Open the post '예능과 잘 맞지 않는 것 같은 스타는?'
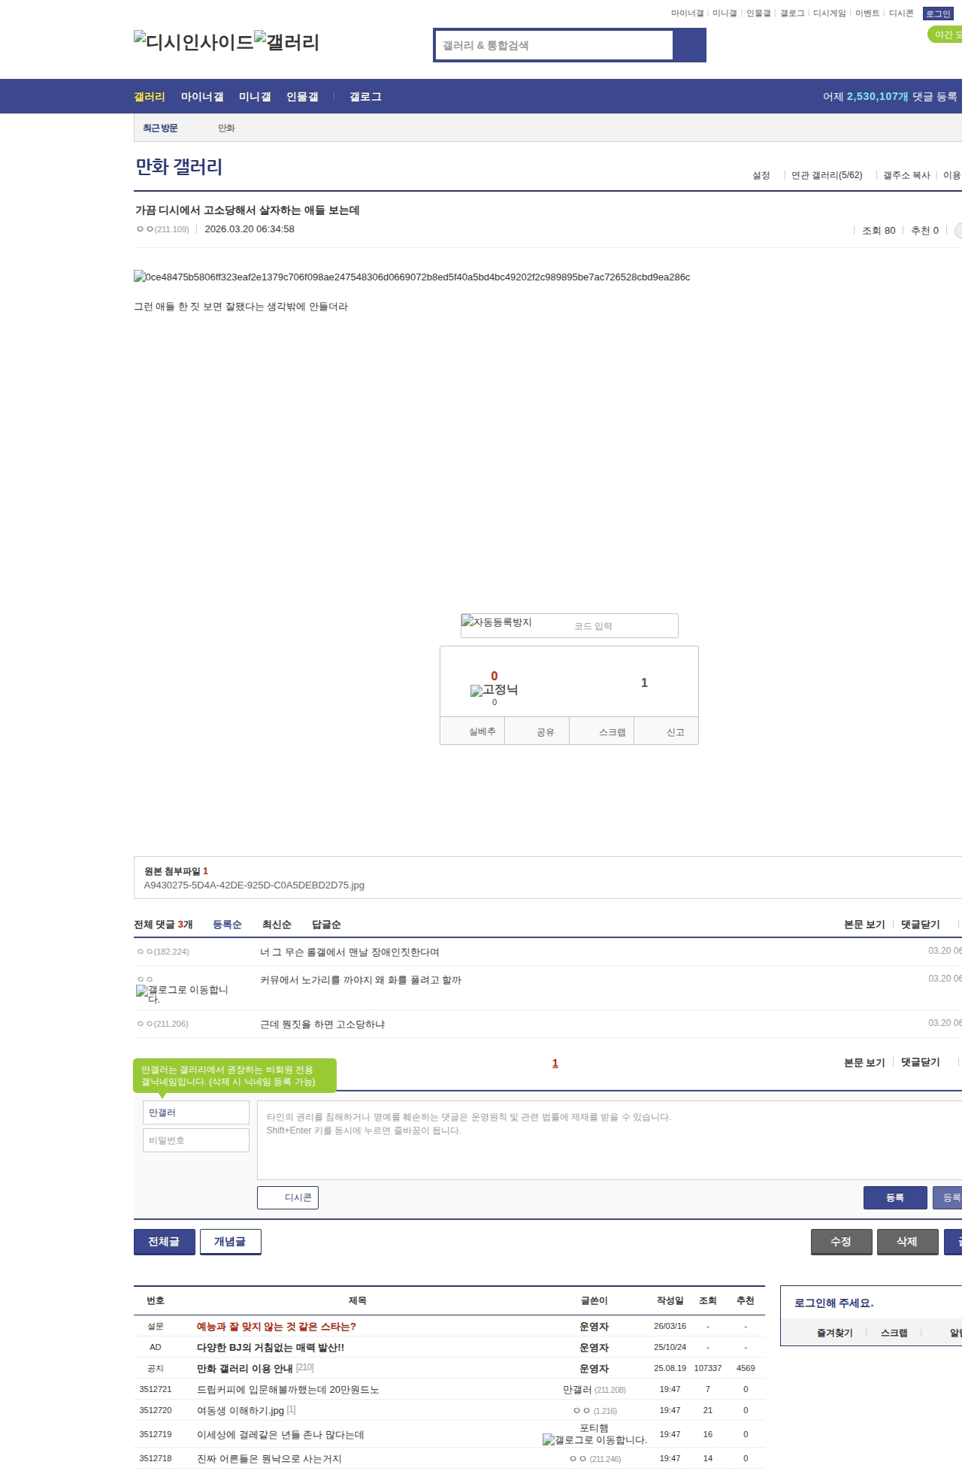The width and height of the screenshot is (962, 1471). click(277, 1327)
